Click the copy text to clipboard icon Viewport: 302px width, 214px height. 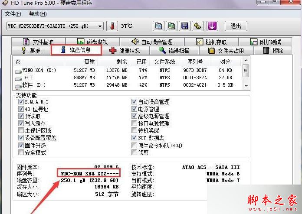click(158, 26)
